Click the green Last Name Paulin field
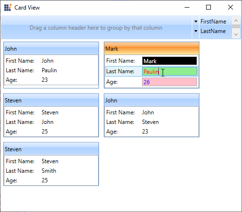 [x=169, y=71]
